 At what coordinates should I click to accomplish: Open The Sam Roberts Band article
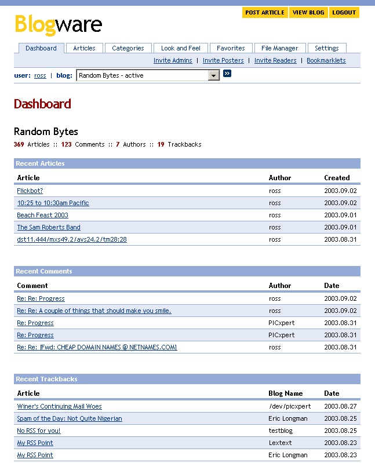pyautogui.click(x=49, y=227)
